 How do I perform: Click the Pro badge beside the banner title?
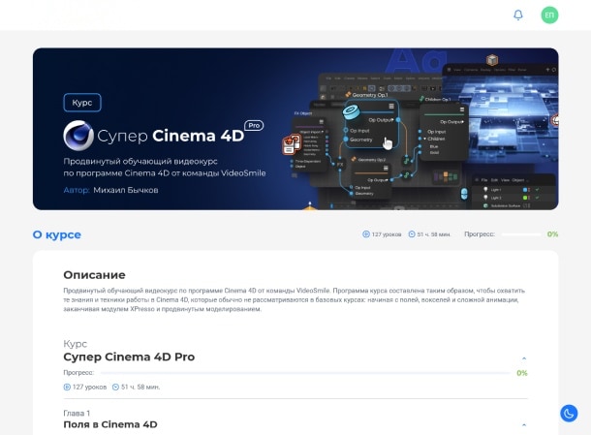(x=254, y=126)
